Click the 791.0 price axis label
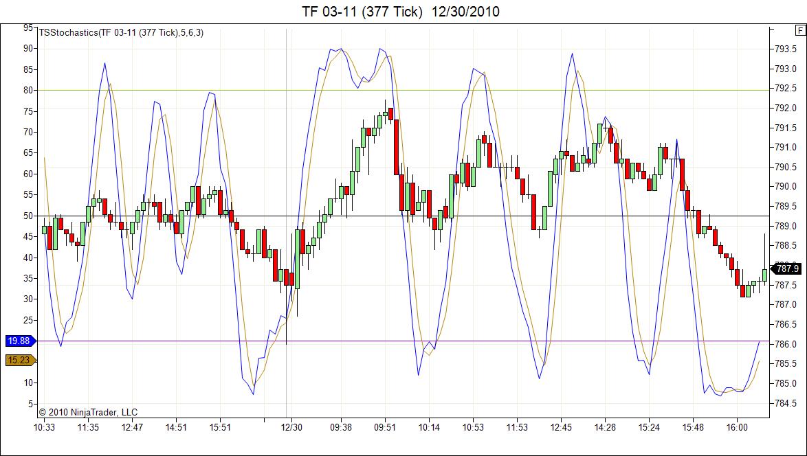Image resolution: width=807 pixels, height=456 pixels. coord(786,148)
